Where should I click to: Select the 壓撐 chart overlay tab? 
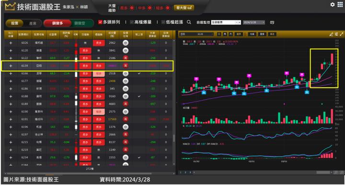pos(262,34)
